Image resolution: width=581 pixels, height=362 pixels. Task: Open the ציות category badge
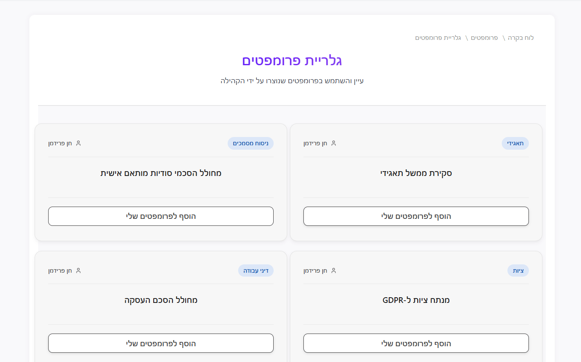(x=518, y=270)
